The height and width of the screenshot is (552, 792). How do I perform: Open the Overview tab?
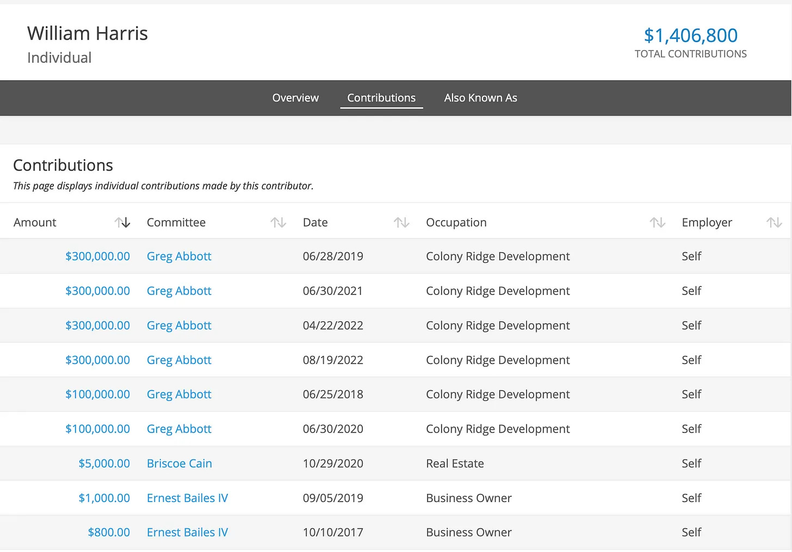[295, 98]
